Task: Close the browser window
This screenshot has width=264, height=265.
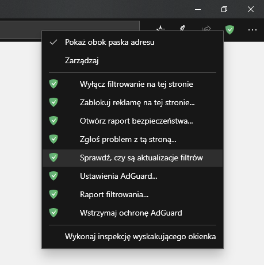Action: tap(251, 9)
